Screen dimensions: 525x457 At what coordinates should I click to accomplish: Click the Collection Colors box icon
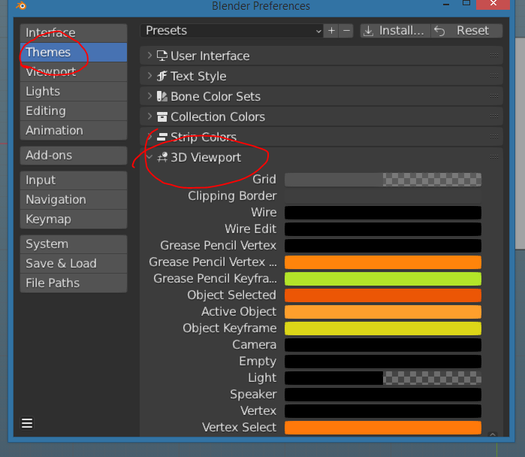coord(162,117)
